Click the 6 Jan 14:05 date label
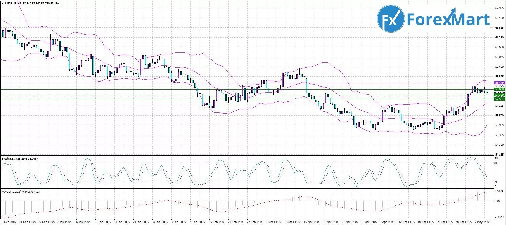The height and width of the screenshot is (225, 506). pyautogui.click(x=83, y=222)
